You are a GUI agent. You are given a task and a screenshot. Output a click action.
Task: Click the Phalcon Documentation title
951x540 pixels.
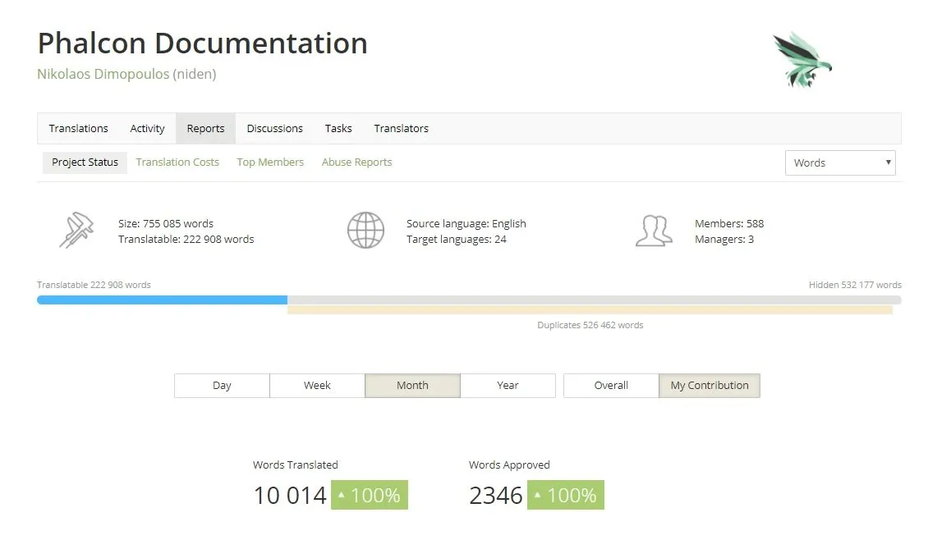pyautogui.click(x=203, y=43)
